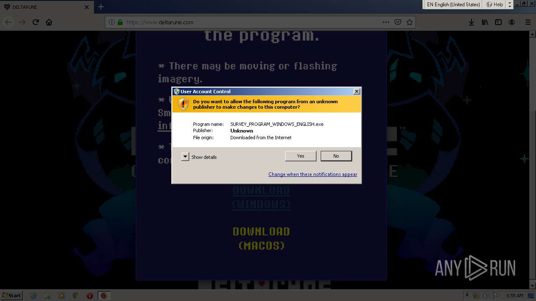Switch to Firefox taskbar button
This screenshot has height=301, width=536.
(x=104, y=296)
